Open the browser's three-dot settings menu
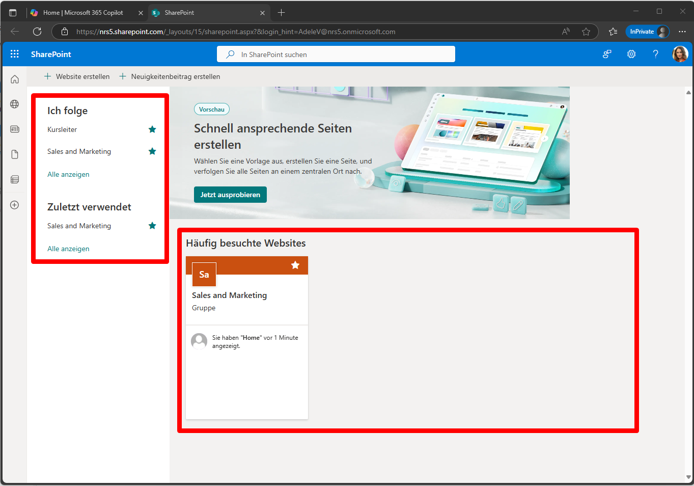Screen dimensions: 694x486 [x=682, y=32]
